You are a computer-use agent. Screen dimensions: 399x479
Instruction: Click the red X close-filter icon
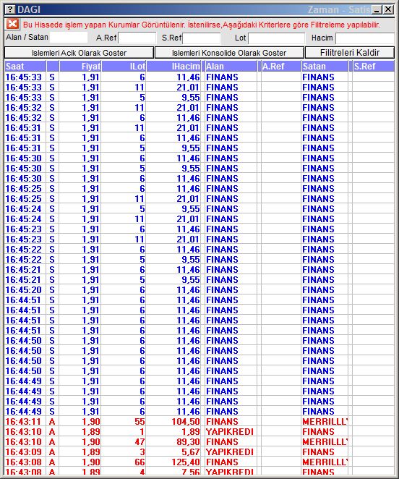click(x=12, y=24)
